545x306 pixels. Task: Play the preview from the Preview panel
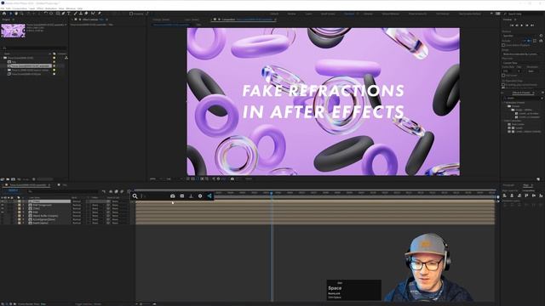coord(522,25)
